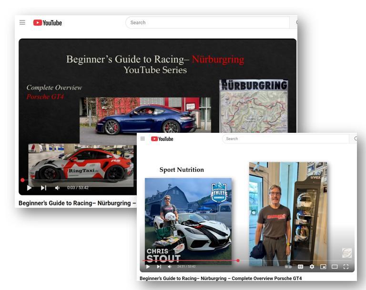Click the scrubber handle in front player
366x290 pixels.
tap(238, 260)
